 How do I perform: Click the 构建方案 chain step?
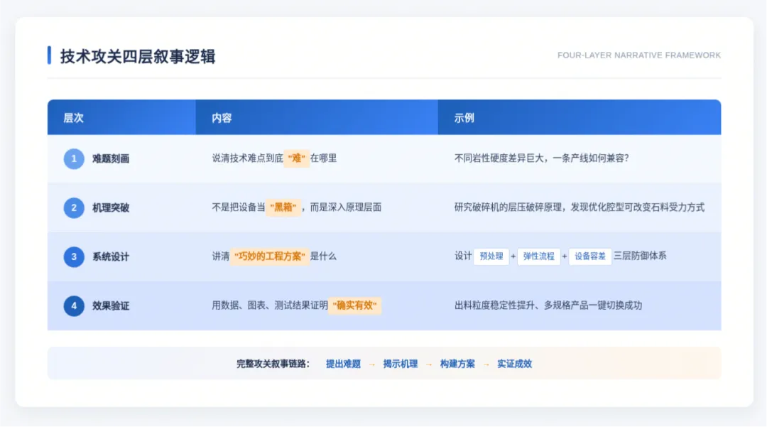[457, 364]
